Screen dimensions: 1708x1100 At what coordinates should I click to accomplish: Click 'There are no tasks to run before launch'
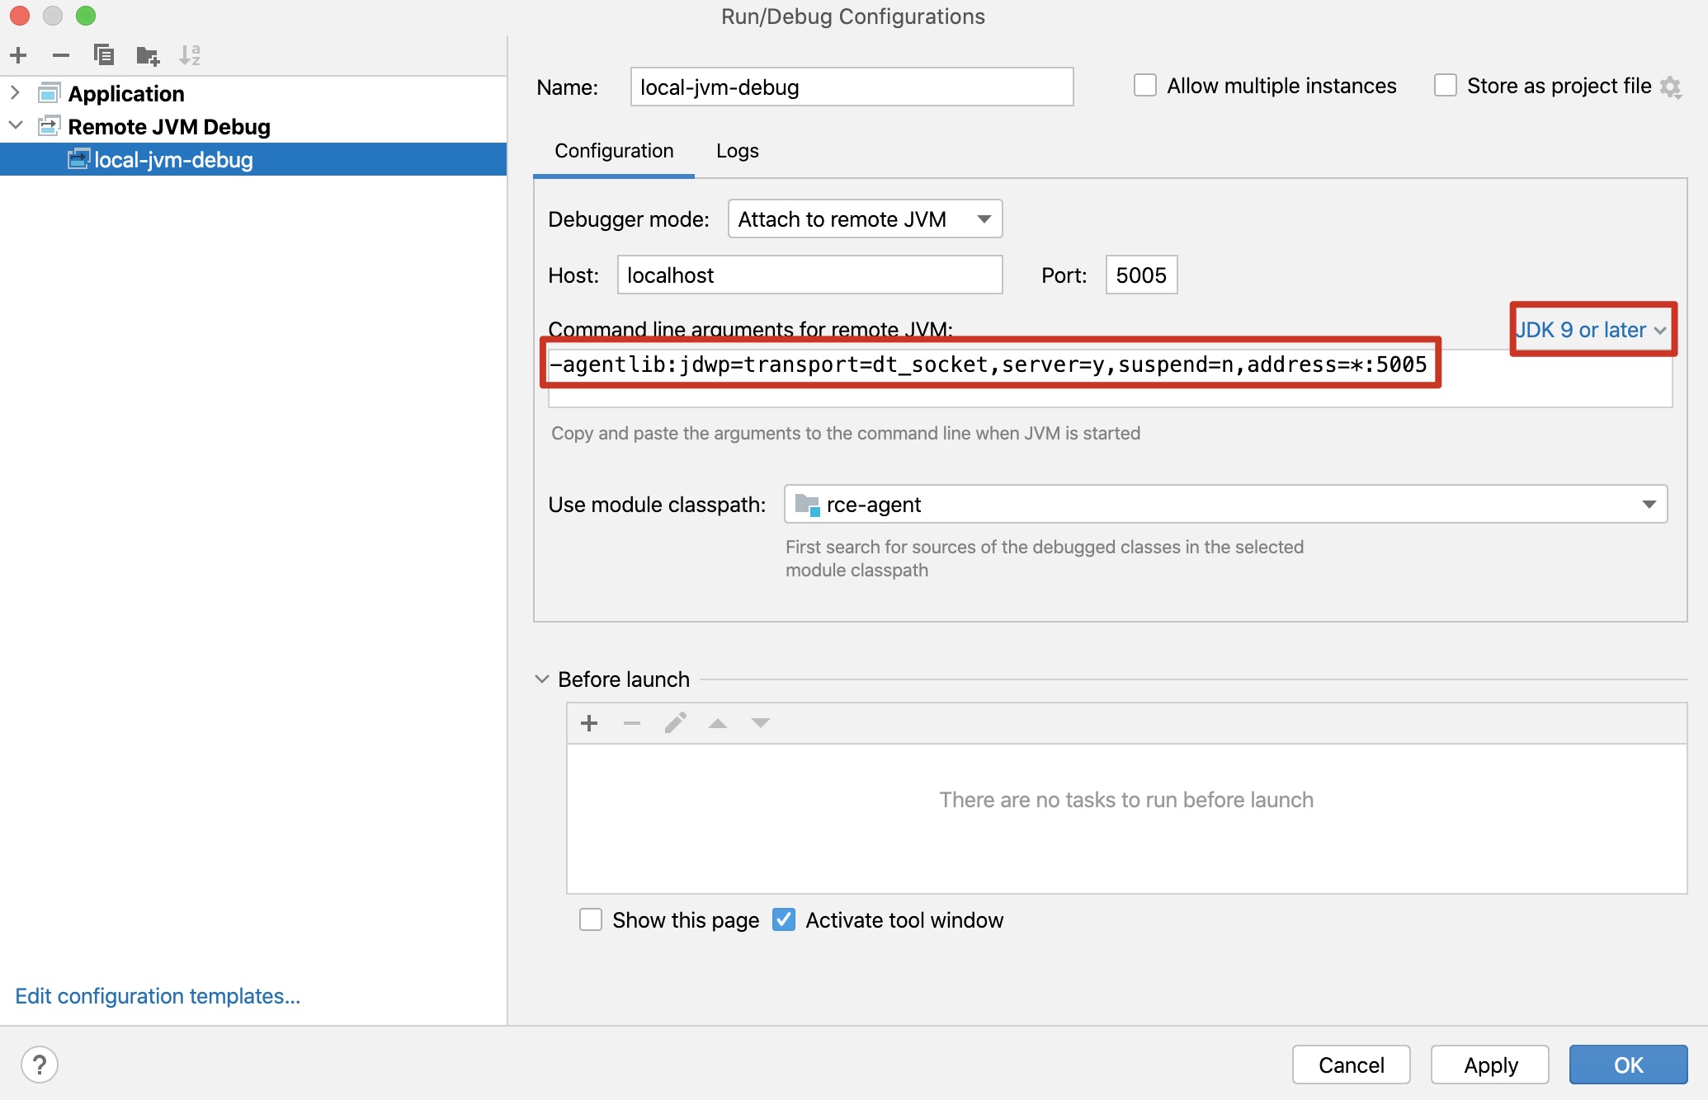(1126, 800)
